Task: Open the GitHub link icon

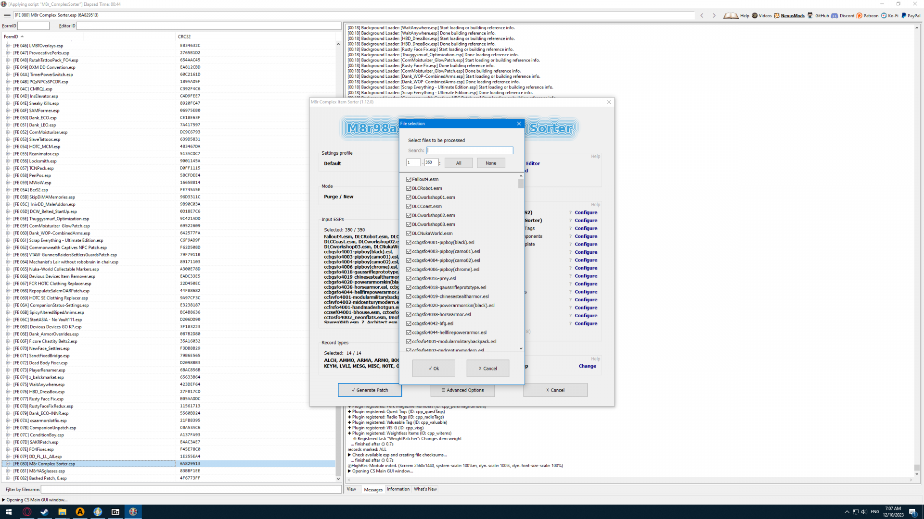Action: (x=810, y=15)
